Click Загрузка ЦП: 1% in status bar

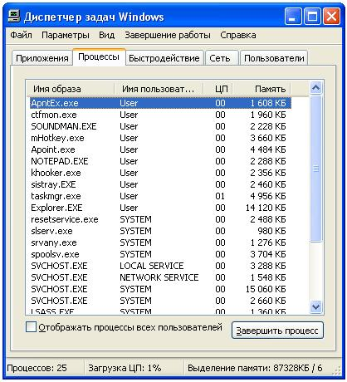125,368
